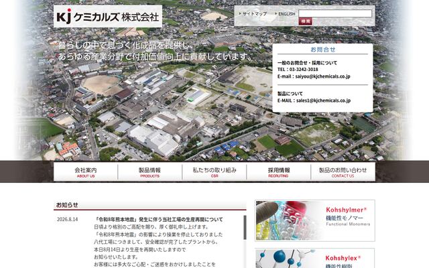The height and width of the screenshot is (268, 429).
Task: Click the 製品について label
Action: 290,94
